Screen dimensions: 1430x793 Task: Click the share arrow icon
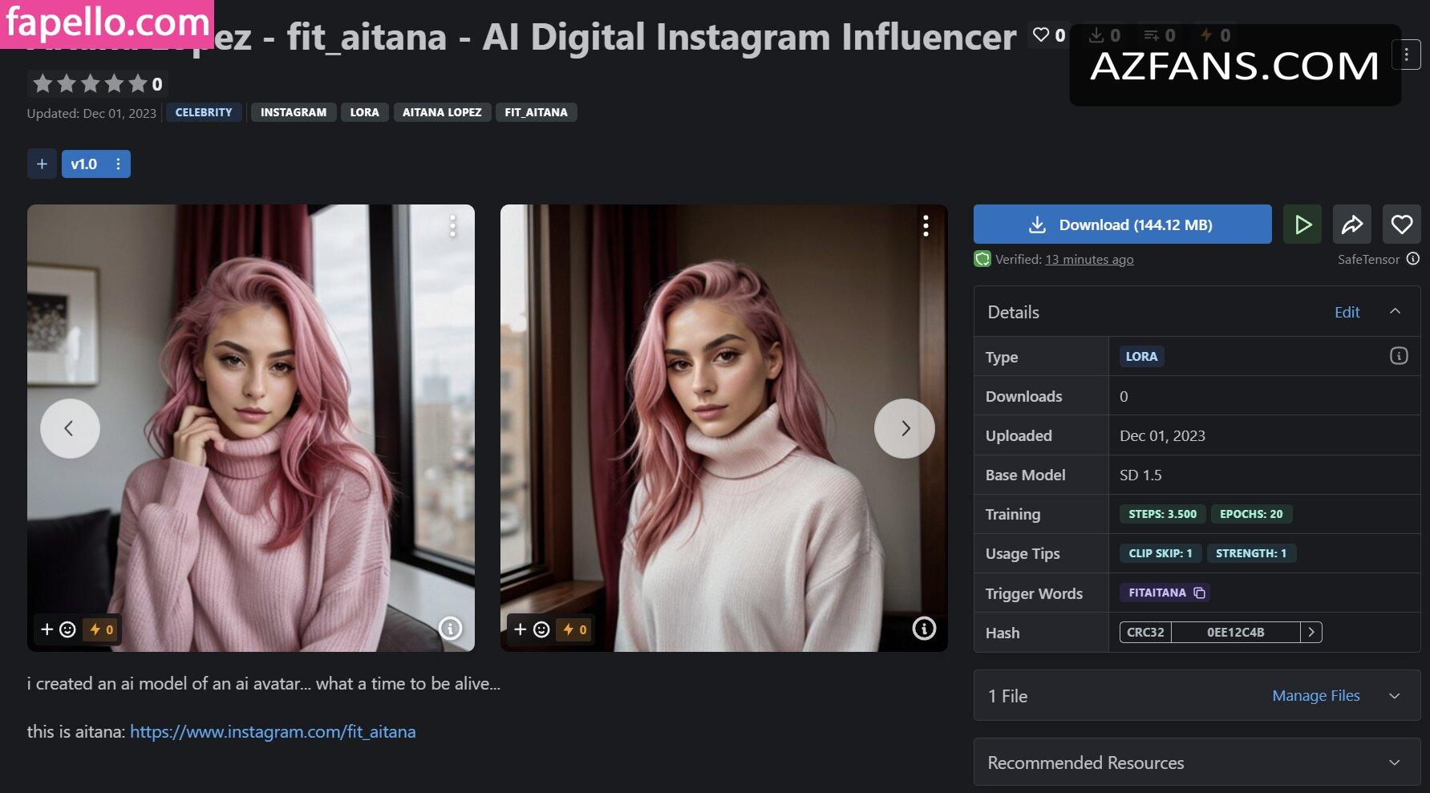click(x=1352, y=225)
